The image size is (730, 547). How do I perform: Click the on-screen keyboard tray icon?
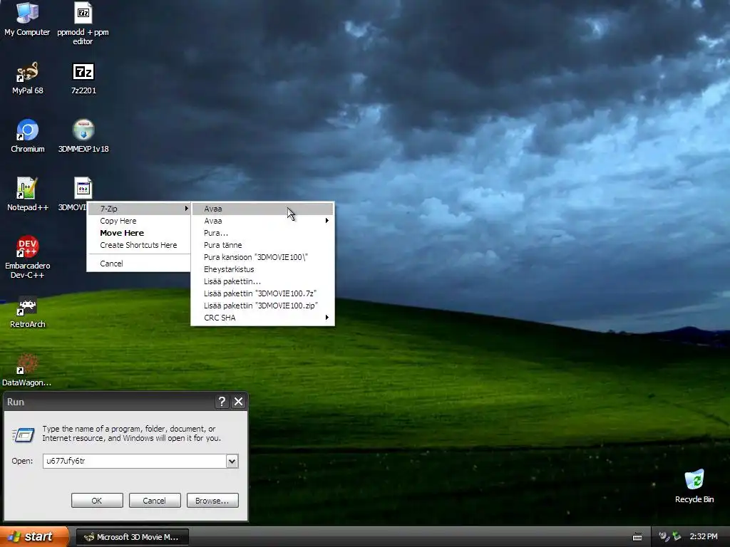(x=637, y=537)
